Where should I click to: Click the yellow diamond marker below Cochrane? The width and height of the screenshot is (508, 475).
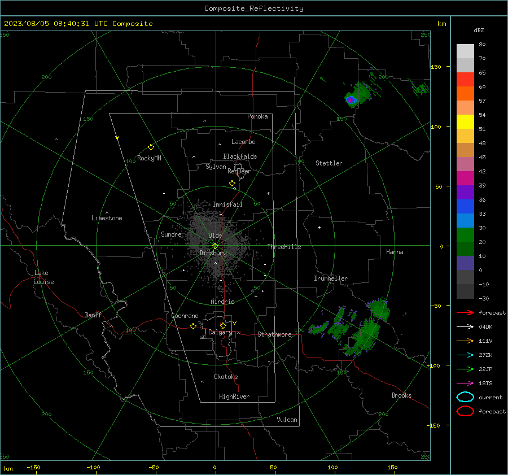tap(193, 326)
